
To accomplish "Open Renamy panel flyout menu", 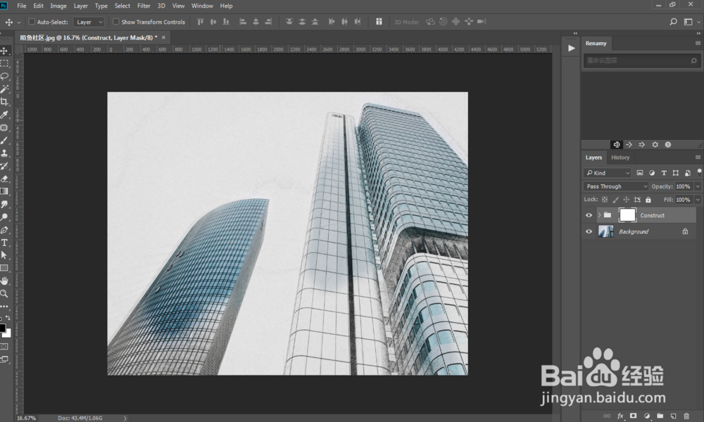I will 698,43.
